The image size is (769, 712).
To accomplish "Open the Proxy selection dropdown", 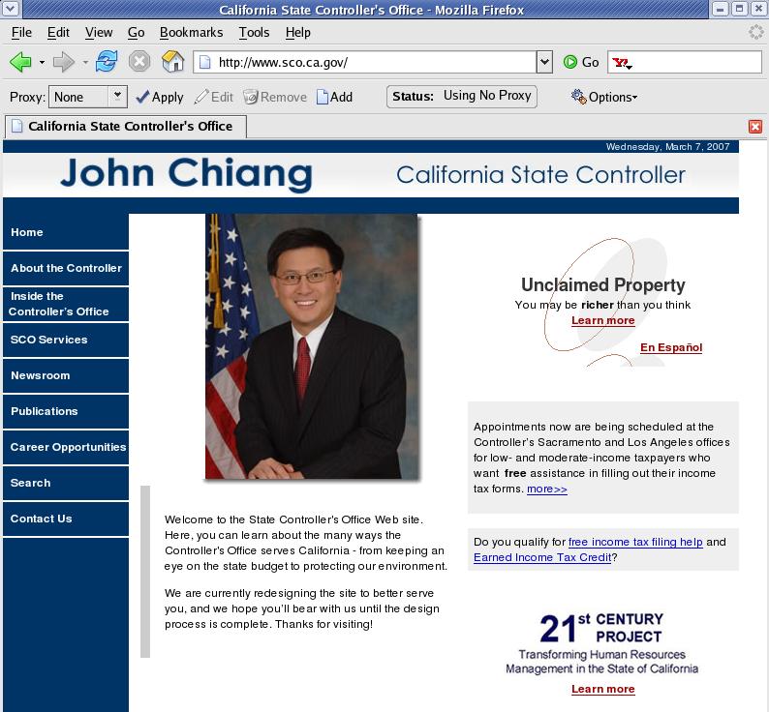I will (117, 97).
